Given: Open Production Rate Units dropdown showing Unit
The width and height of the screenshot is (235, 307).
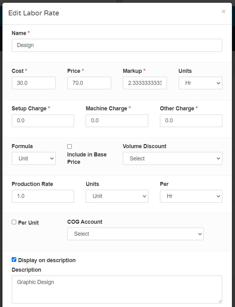Looking at the screenshot, I should (117, 196).
